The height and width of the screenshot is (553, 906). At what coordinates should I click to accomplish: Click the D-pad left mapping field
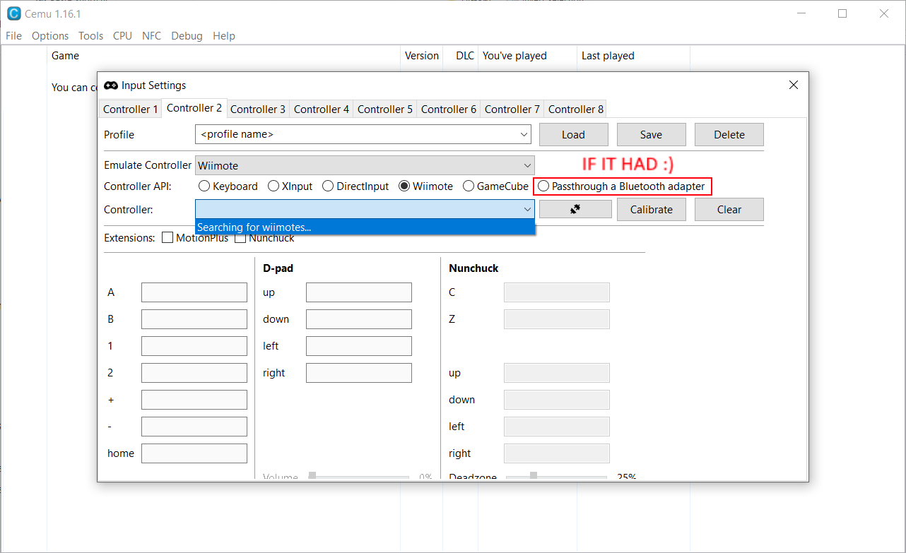pyautogui.click(x=359, y=346)
